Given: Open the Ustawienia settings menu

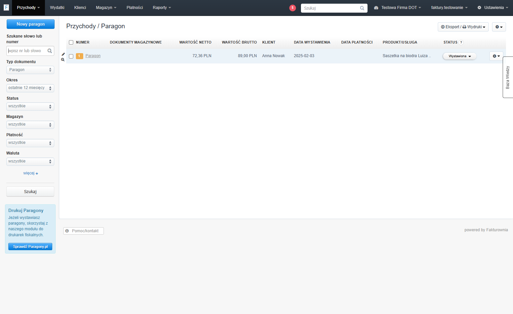Looking at the screenshot, I should point(493,8).
